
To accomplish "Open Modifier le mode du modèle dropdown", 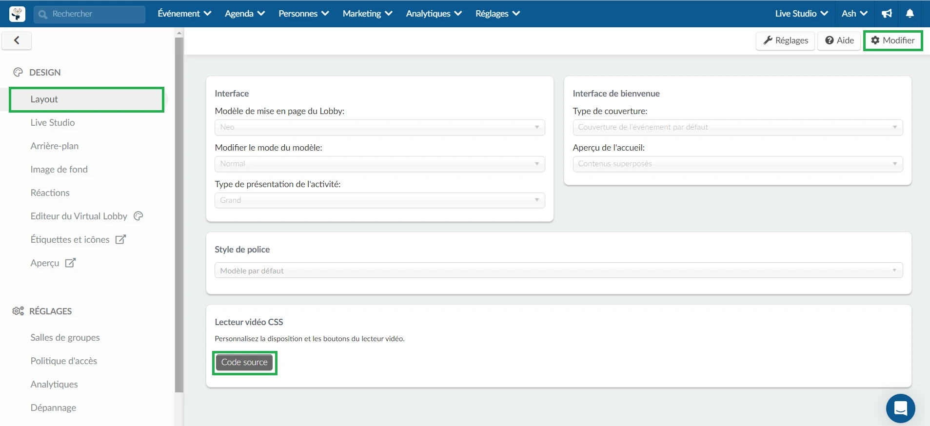I will [x=380, y=164].
